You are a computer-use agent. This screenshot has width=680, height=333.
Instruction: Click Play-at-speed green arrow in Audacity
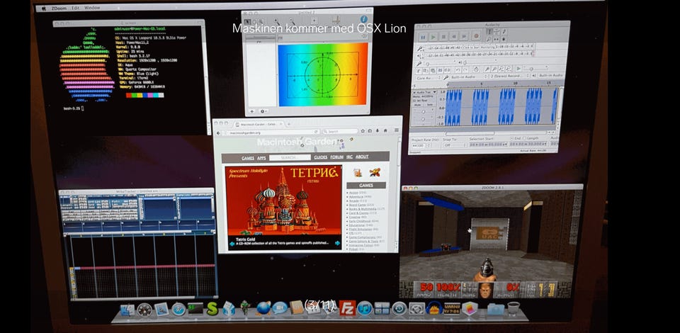coord(518,68)
